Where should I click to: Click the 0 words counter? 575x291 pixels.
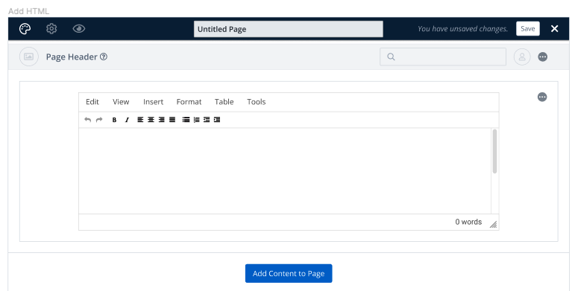468,222
